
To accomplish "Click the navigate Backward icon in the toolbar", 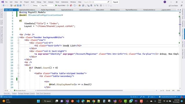I will [x=3, y=5].
